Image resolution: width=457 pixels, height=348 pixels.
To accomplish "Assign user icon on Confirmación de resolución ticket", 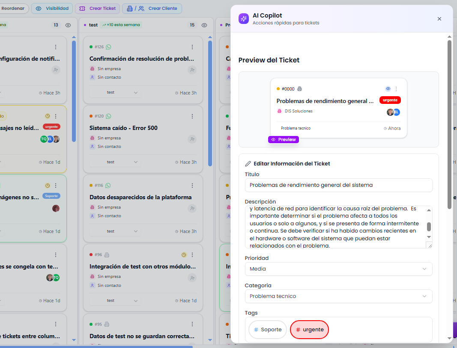I will coord(192,70).
